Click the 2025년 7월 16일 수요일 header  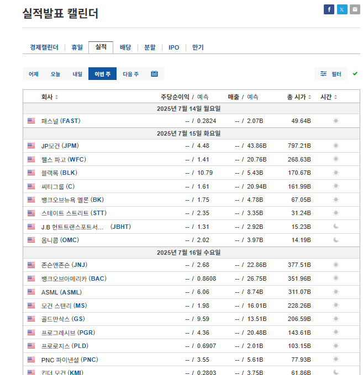click(188, 253)
